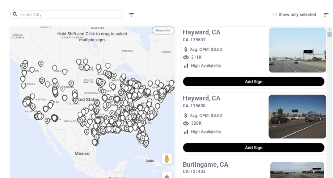The height and width of the screenshot is (178, 333).
Task: Click Remove All on the map
Action: coord(163,30)
